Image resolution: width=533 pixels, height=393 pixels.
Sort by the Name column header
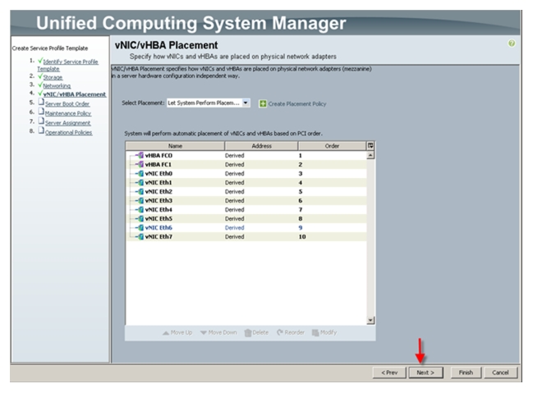(175, 146)
